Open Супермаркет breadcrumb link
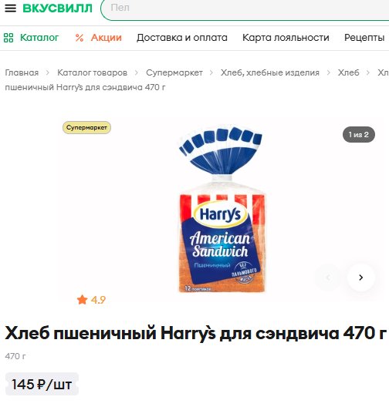389x407 pixels. [174, 72]
